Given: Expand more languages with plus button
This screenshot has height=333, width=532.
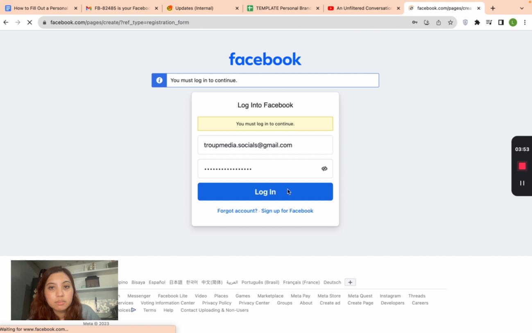Looking at the screenshot, I should point(350,282).
